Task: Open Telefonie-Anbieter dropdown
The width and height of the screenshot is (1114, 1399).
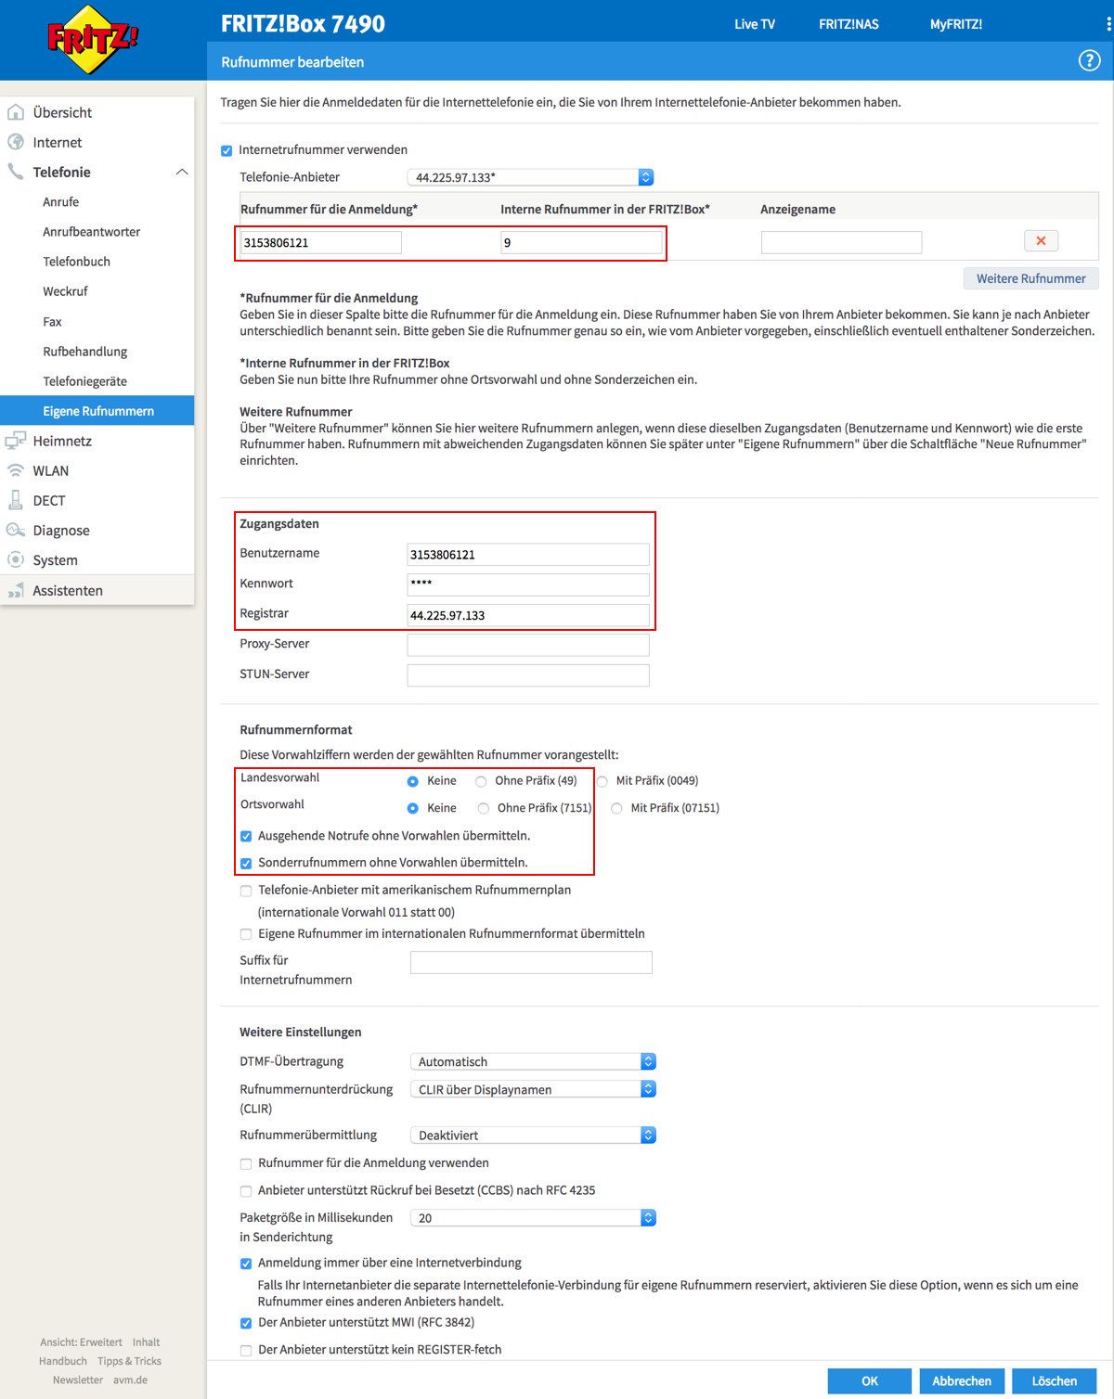Action: coord(530,177)
